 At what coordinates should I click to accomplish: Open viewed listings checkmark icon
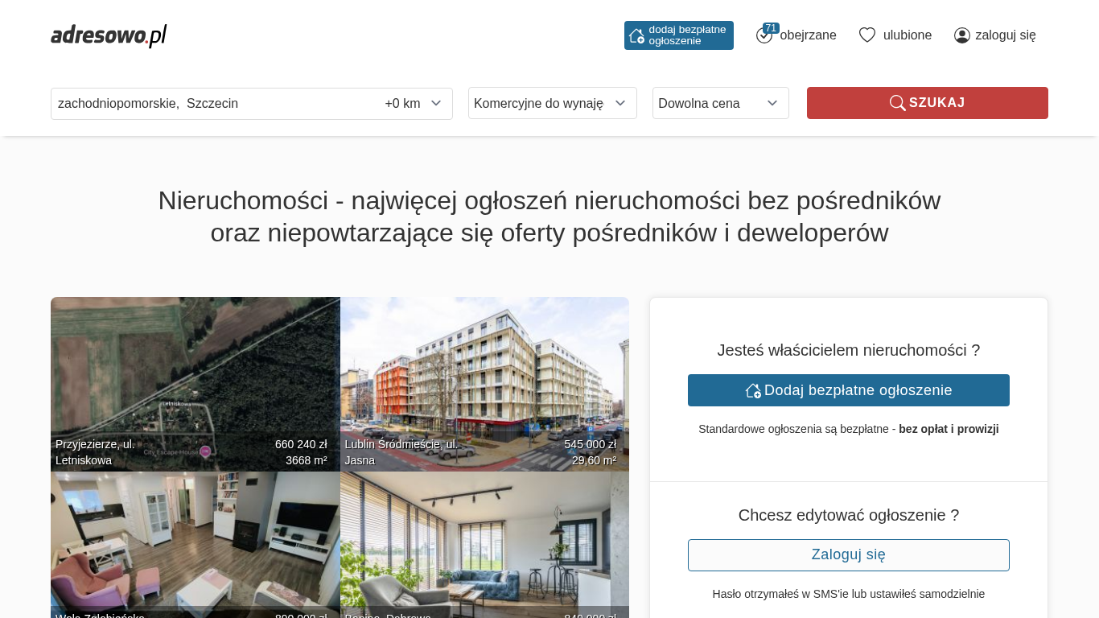click(764, 35)
